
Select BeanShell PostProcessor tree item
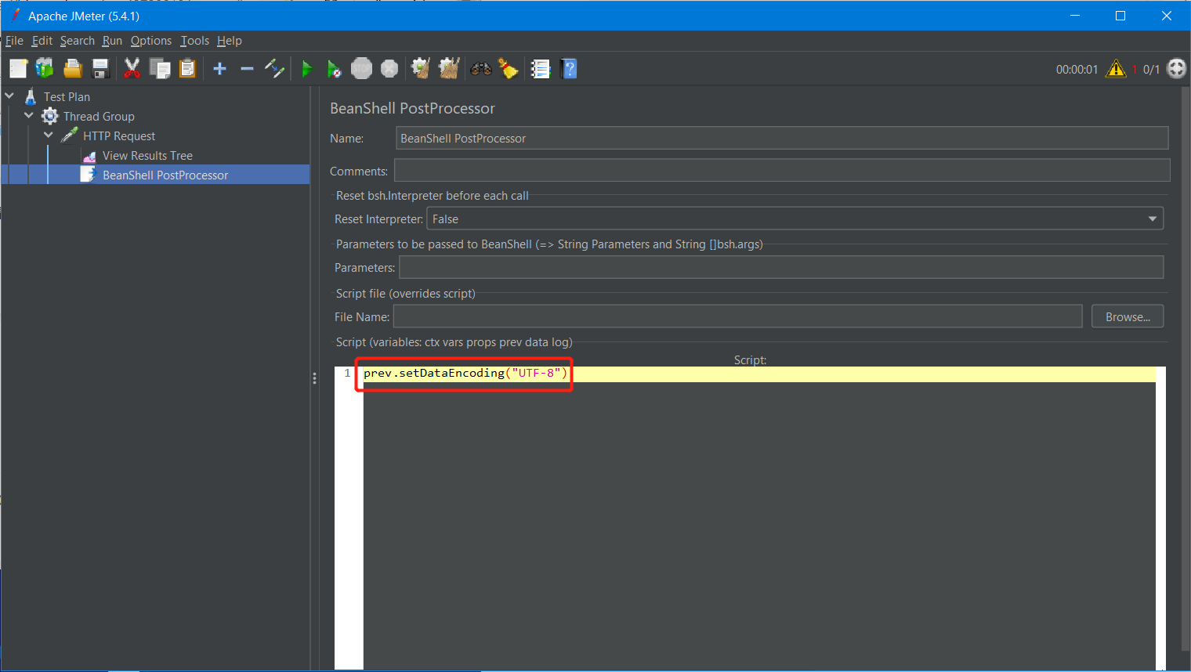coord(165,175)
